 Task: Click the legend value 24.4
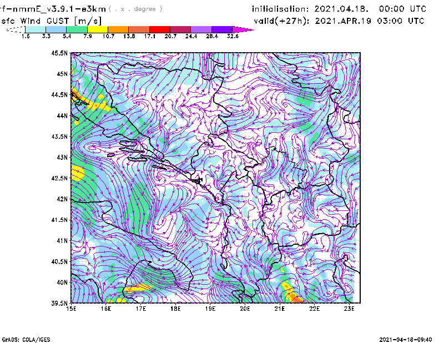pos(191,36)
